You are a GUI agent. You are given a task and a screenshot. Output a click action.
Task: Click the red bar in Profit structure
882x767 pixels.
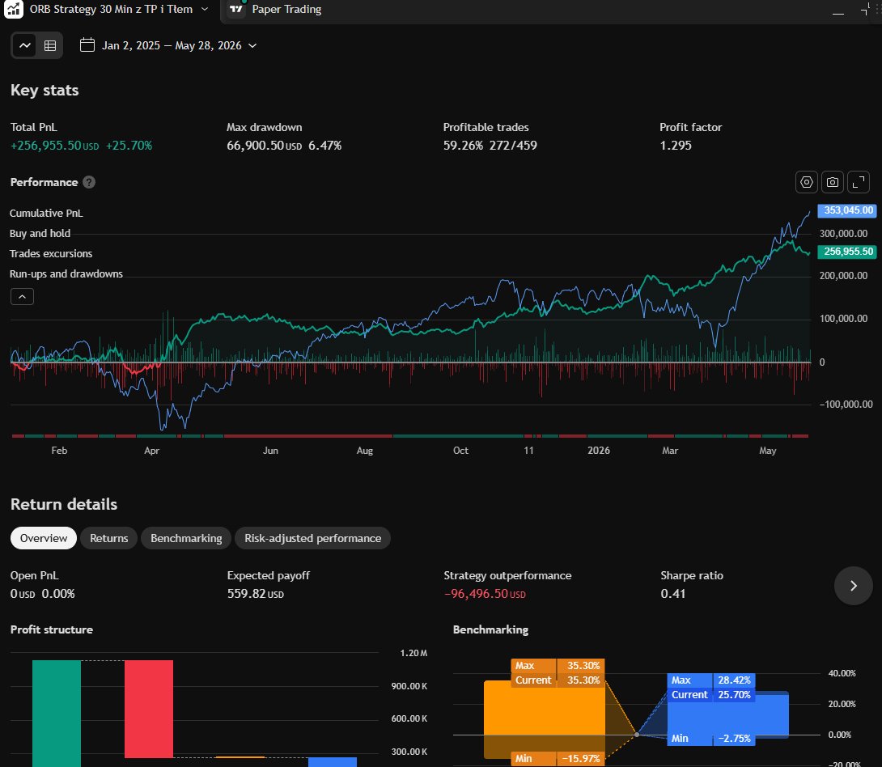point(149,709)
